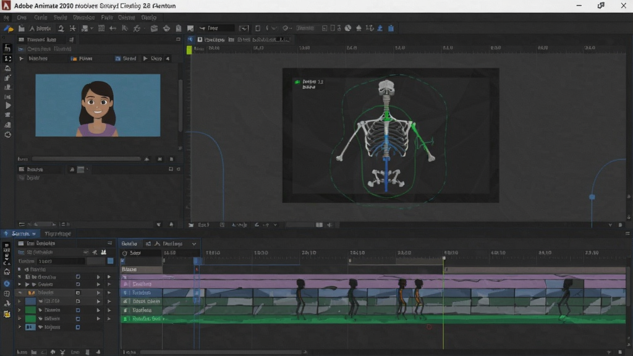633x356 pixels.
Task: Open the last menu bar item
Action: coord(148,17)
